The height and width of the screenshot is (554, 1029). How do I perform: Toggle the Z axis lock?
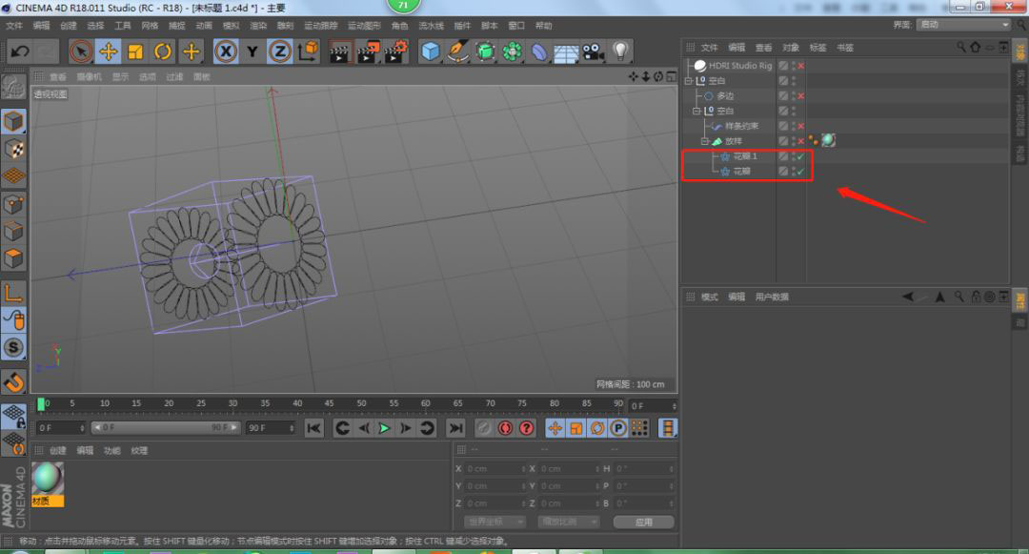click(x=279, y=51)
